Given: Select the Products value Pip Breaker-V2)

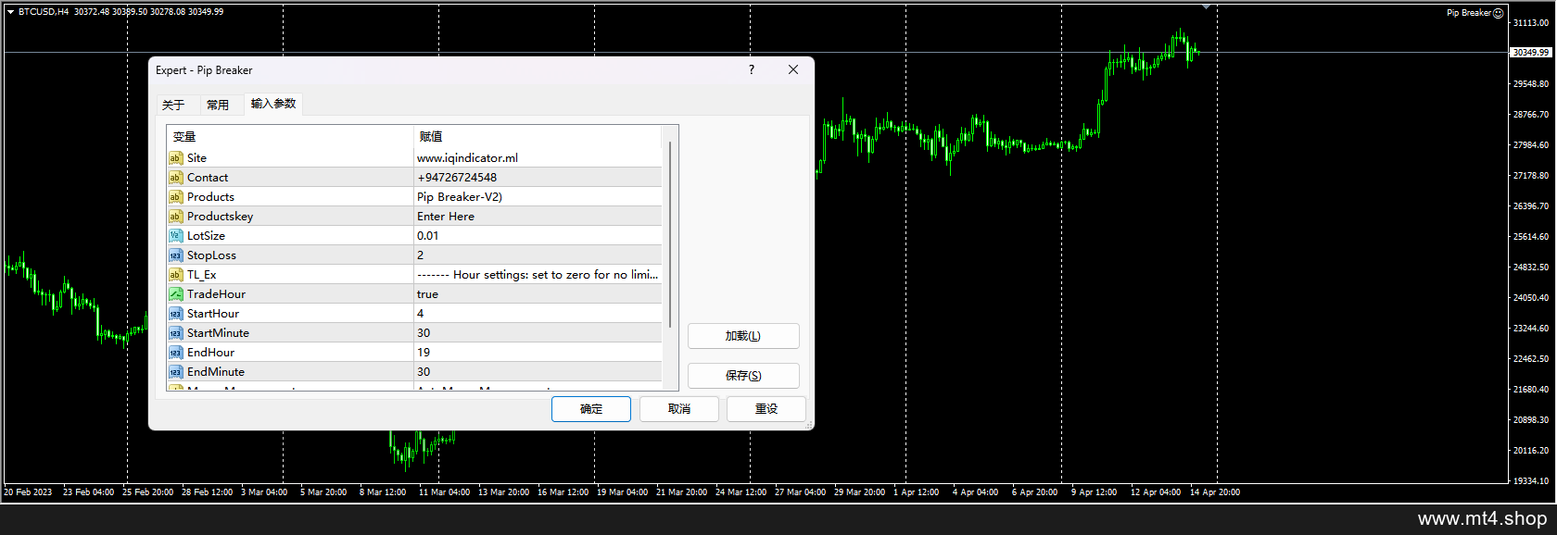Looking at the screenshot, I should [460, 197].
